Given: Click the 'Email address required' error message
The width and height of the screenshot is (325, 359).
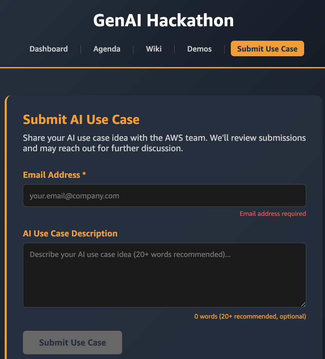Looking at the screenshot, I should click(273, 214).
